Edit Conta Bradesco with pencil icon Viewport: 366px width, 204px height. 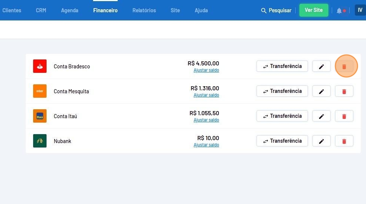coord(321,67)
